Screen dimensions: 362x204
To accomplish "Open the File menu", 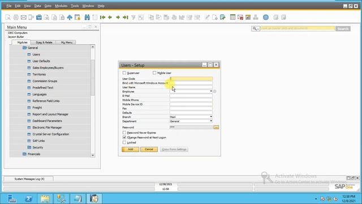I will [x=9, y=6].
